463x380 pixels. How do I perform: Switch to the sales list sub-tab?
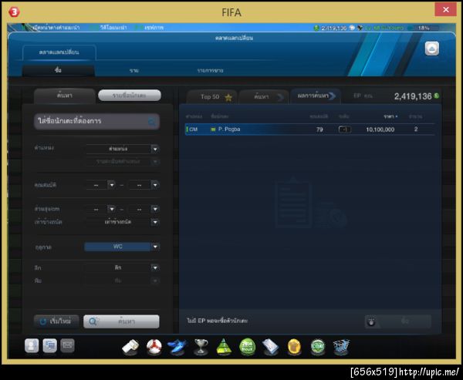tap(210, 70)
